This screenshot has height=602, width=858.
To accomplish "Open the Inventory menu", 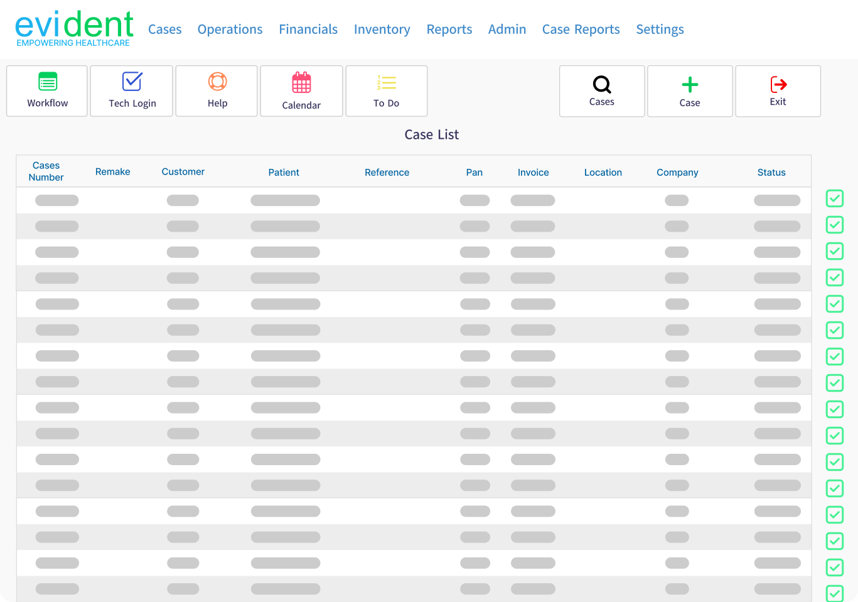I will 382,30.
